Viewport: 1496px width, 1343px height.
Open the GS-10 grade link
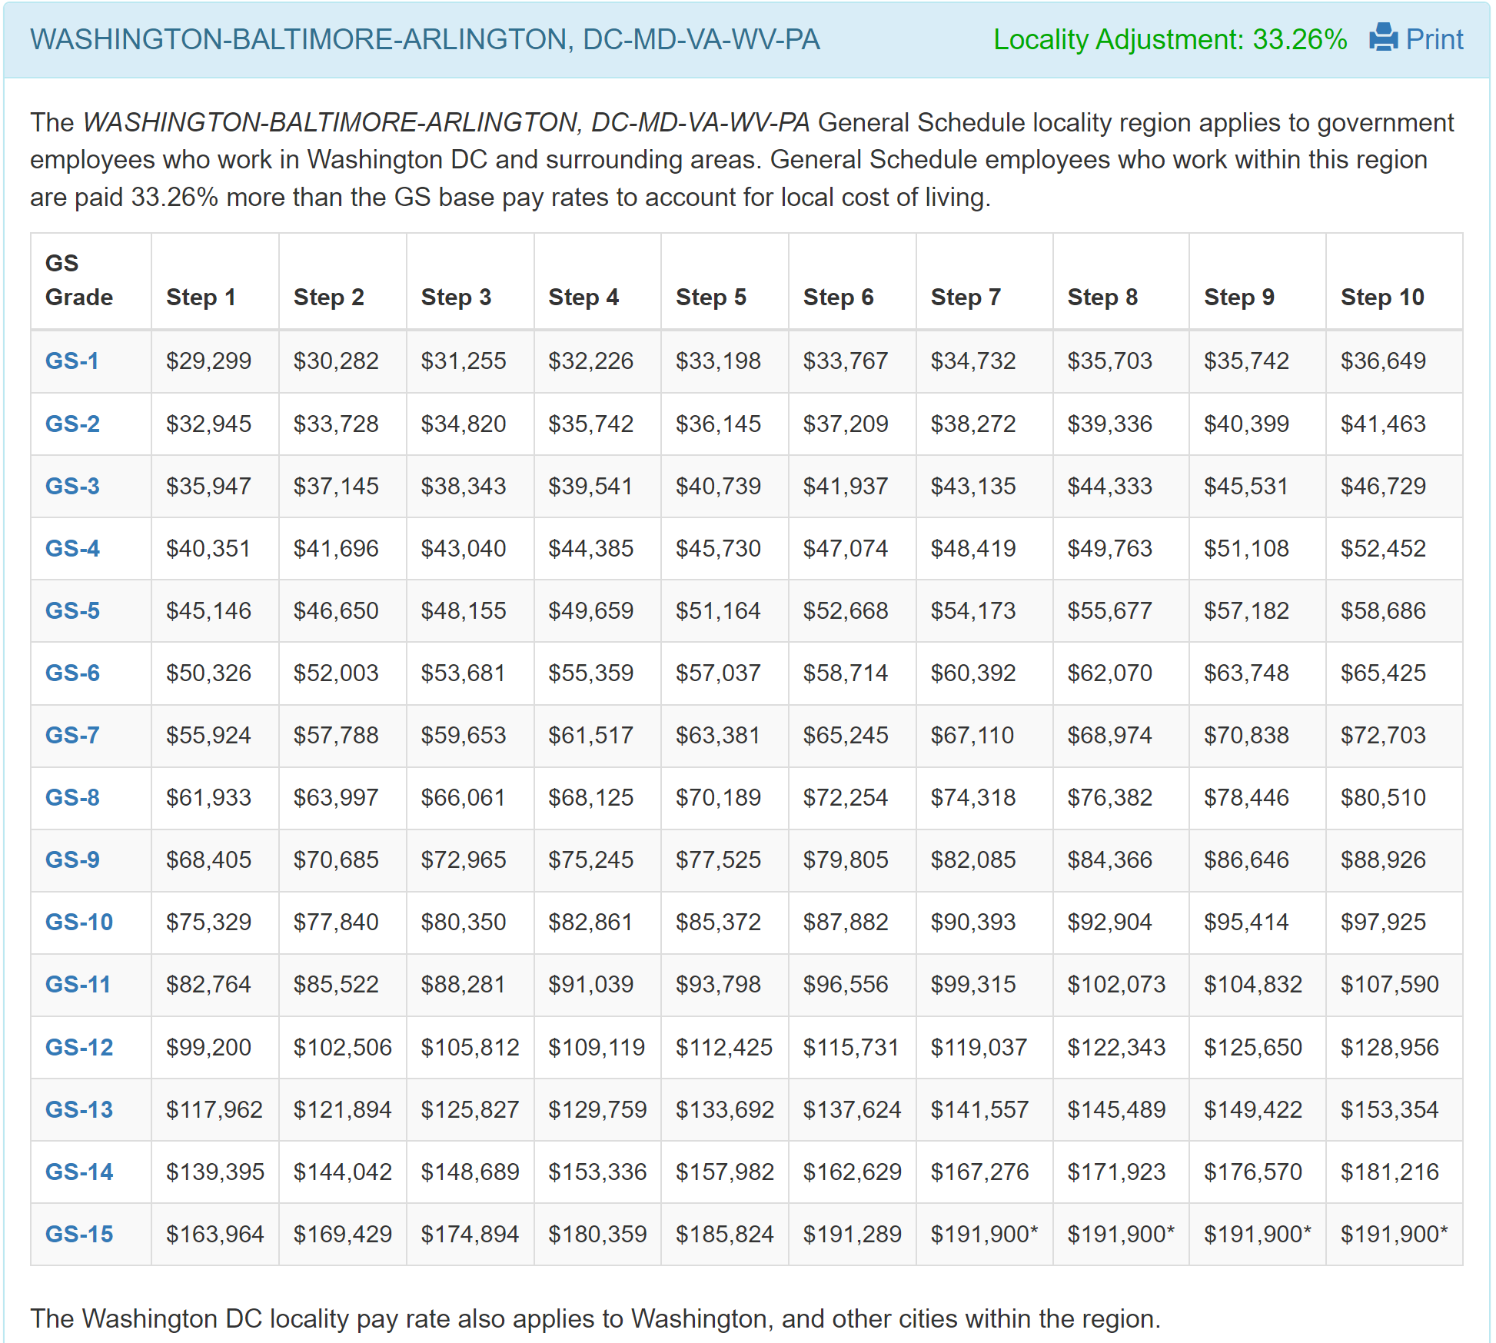[79, 922]
